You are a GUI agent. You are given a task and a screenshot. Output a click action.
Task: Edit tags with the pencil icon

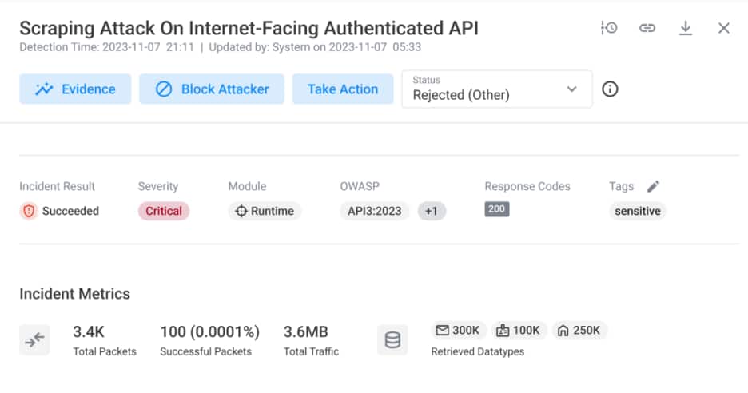point(653,186)
